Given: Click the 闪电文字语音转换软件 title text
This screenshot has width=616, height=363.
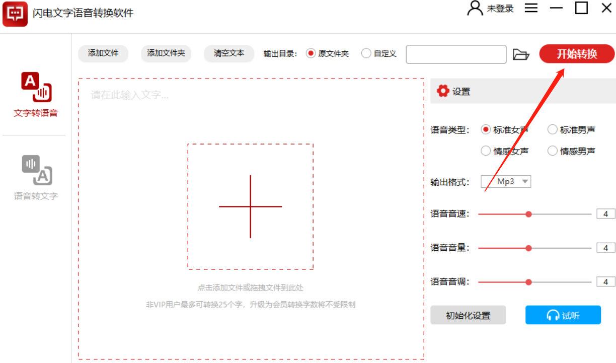Looking at the screenshot, I should 83,13.
